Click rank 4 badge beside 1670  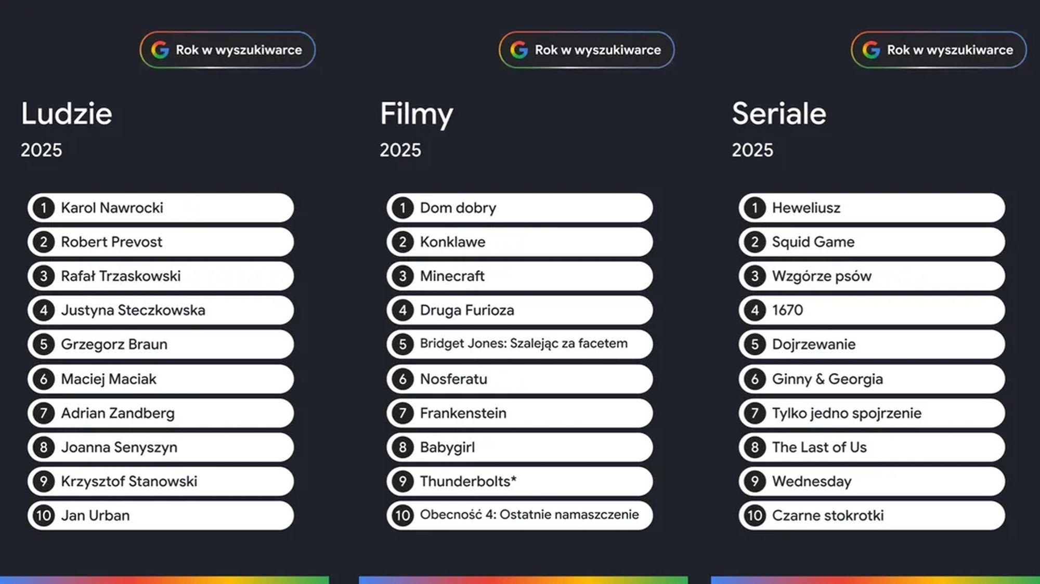tap(755, 310)
